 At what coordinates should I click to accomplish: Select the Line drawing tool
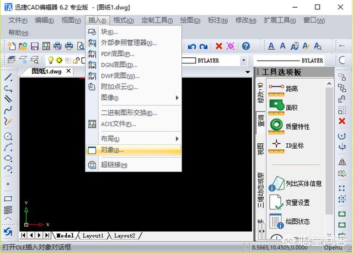(x=8, y=77)
